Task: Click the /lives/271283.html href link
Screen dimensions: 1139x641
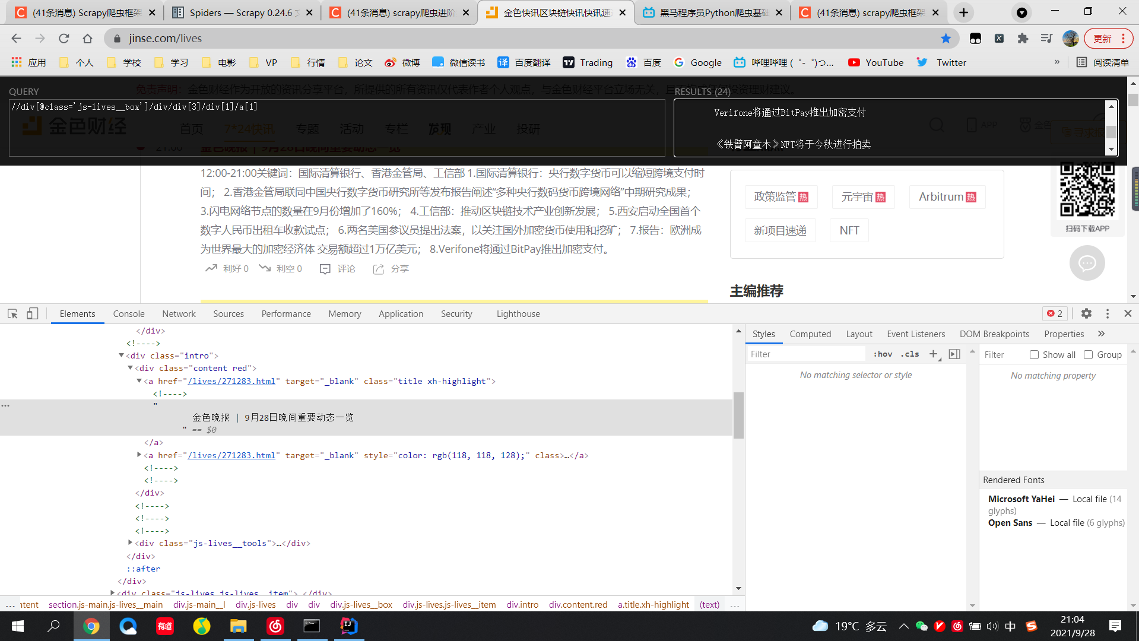Action: [231, 381]
